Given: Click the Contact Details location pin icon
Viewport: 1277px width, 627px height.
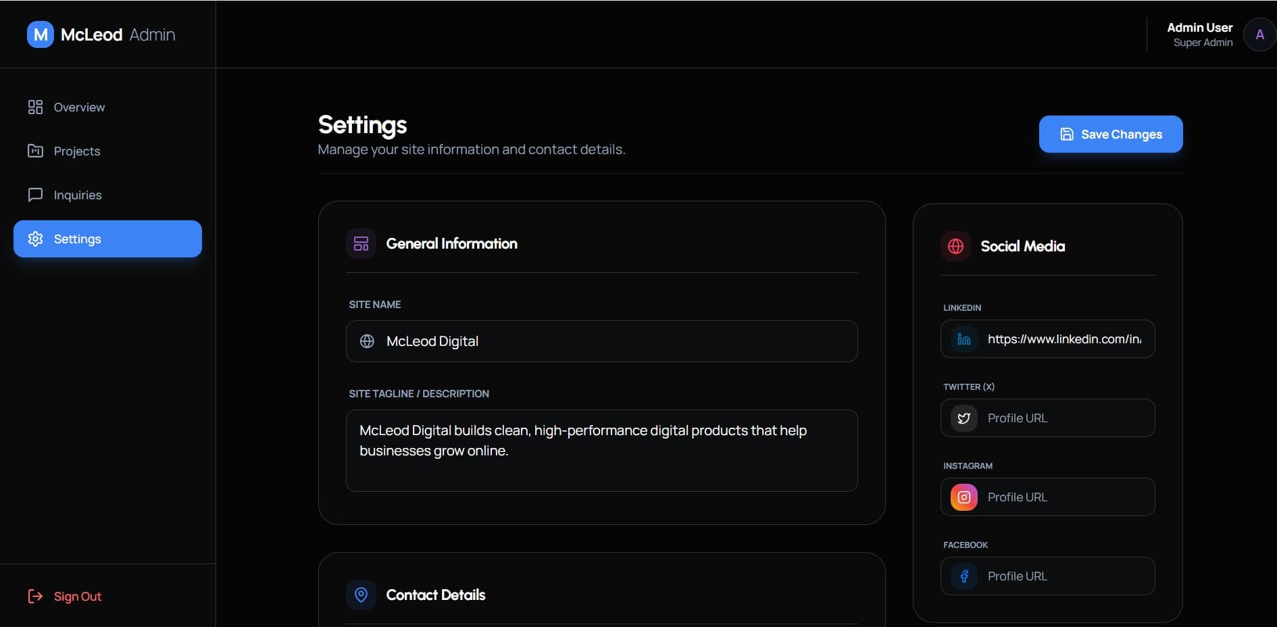Looking at the screenshot, I should (x=361, y=595).
